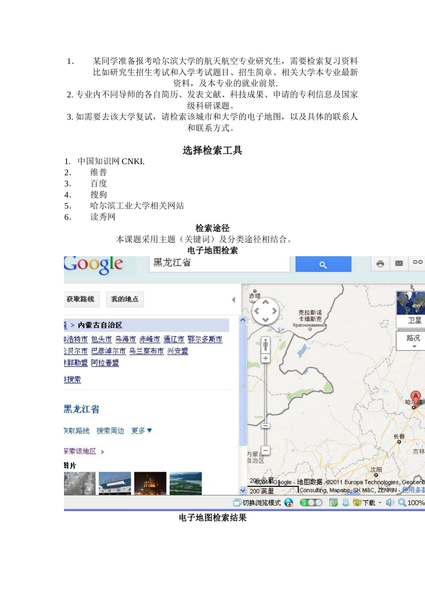Click the 图片 section label
This screenshot has height=601, width=425.
(70, 466)
